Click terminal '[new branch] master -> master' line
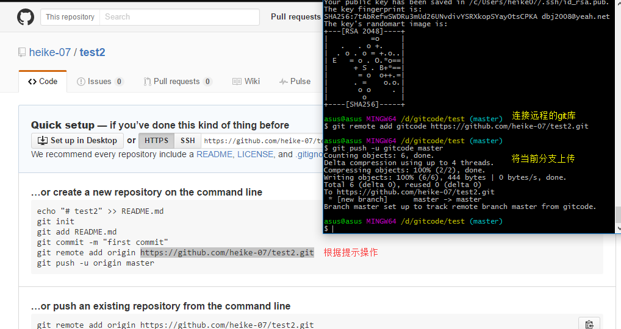Image resolution: width=621 pixels, height=329 pixels. [x=405, y=200]
